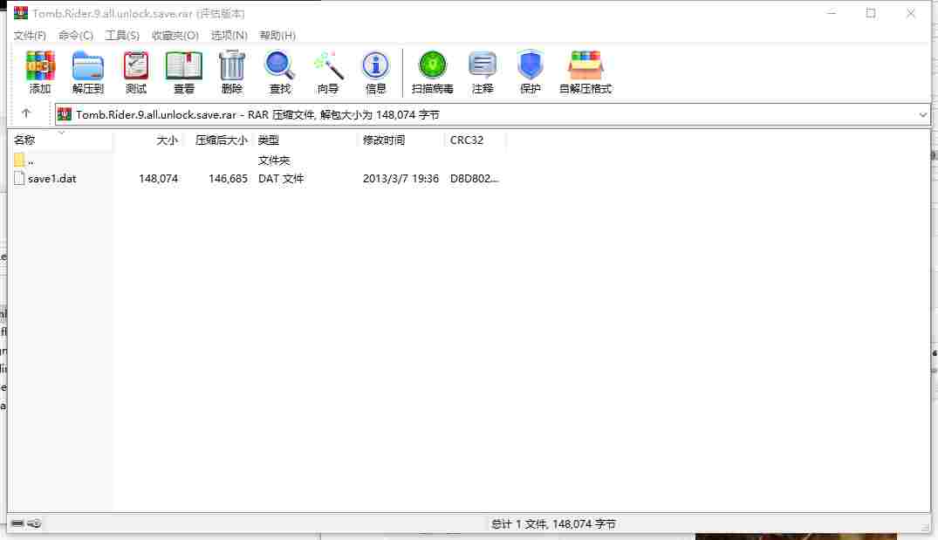
Task: Click the 文件夹 type cell of parent row
Action: click(274, 161)
